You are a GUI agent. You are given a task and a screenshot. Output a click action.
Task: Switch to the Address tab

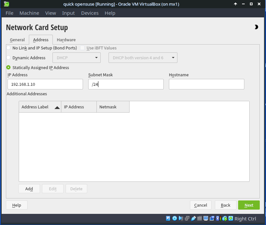pyautogui.click(x=41, y=40)
